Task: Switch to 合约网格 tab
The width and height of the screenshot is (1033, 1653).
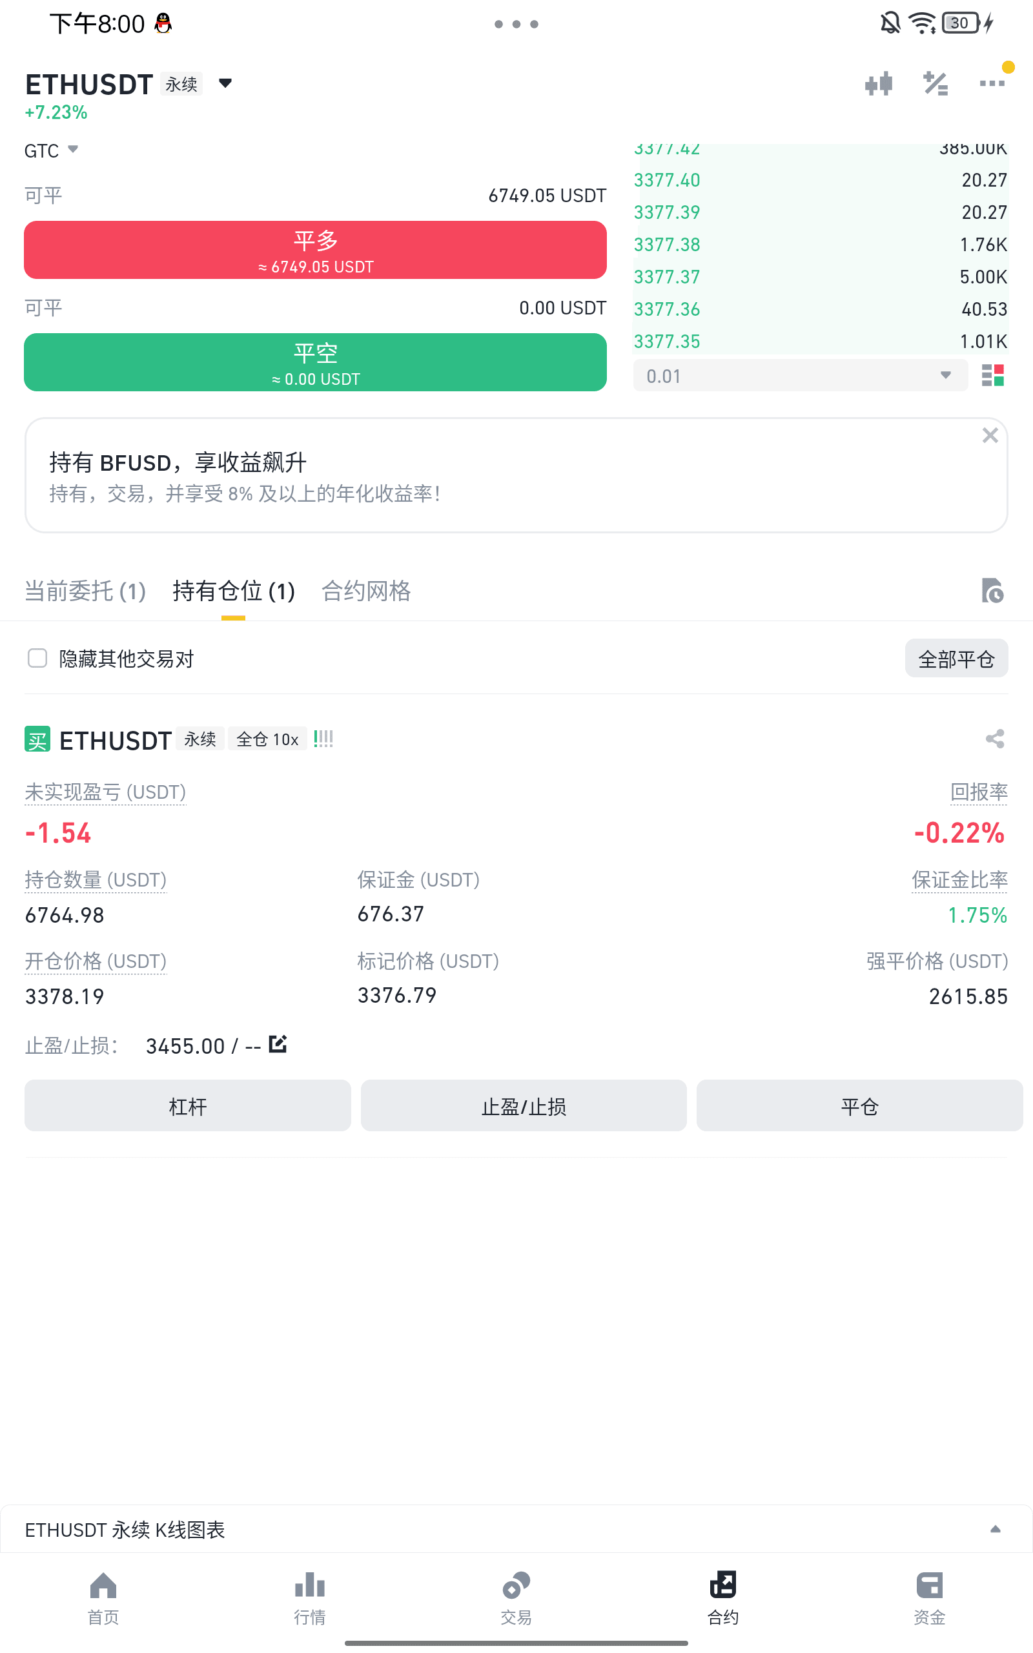Action: [366, 591]
